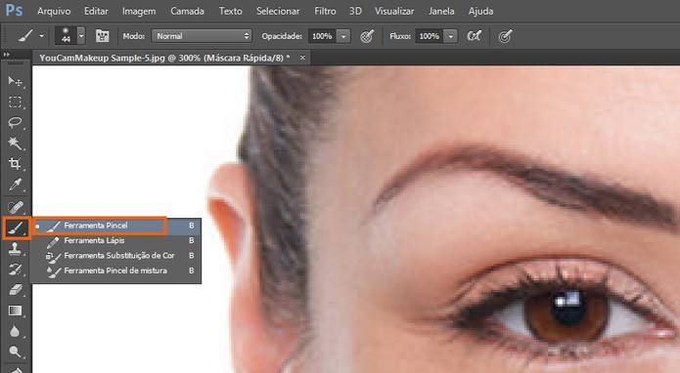Viewport: 680px width, 373px height.
Task: Click the Fluxo 100% field
Action: click(430, 36)
